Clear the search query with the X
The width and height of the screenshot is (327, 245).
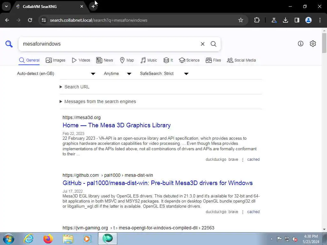pyautogui.click(x=202, y=44)
